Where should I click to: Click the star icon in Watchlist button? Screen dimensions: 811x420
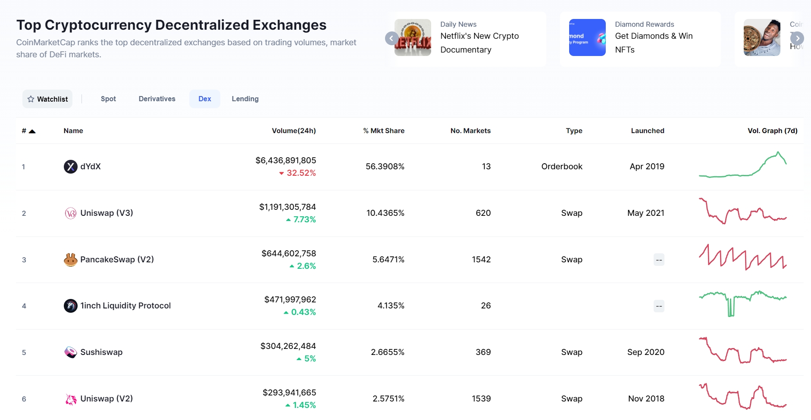coord(31,99)
